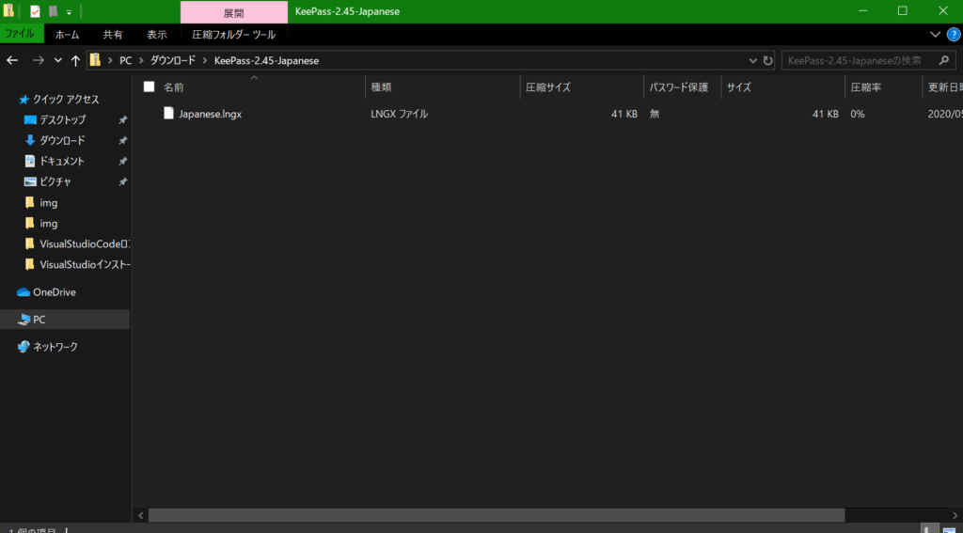The height and width of the screenshot is (533, 963).
Task: Tick the select-all checkbox beside 名前
Action: click(x=149, y=86)
